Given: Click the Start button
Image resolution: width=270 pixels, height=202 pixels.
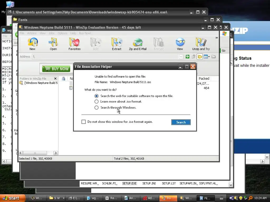Looking at the screenshot, I should tap(12, 198).
